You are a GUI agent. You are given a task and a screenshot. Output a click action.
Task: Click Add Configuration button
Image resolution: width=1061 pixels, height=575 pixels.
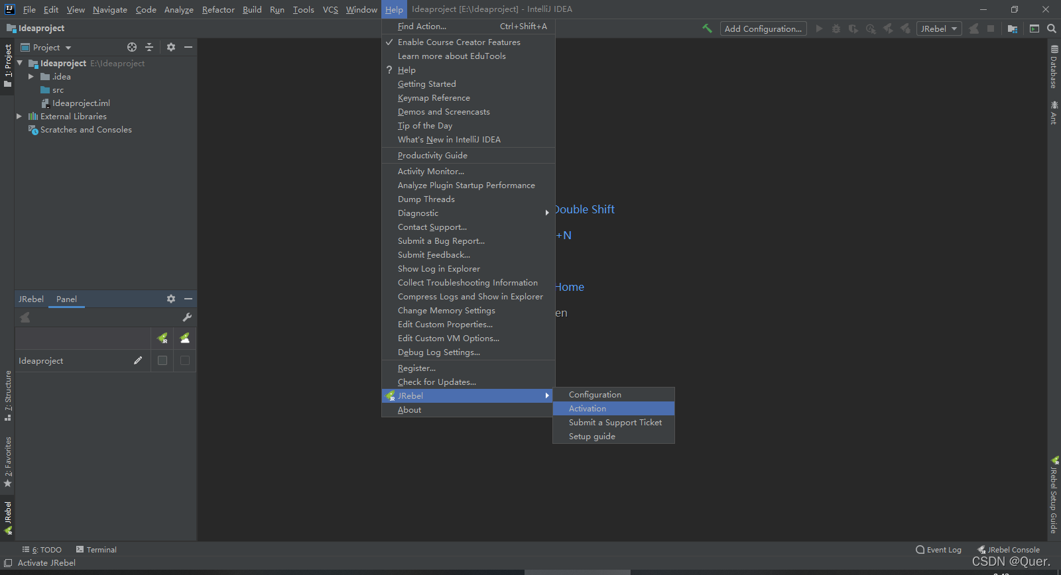point(763,28)
